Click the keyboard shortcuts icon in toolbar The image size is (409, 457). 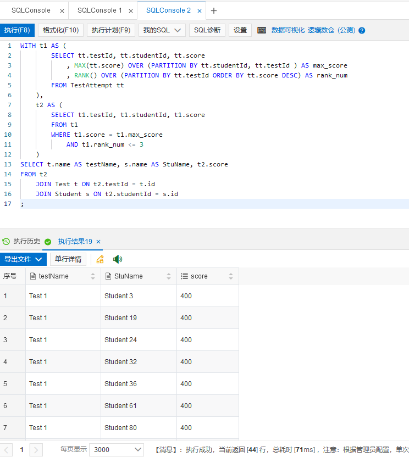coord(262,30)
